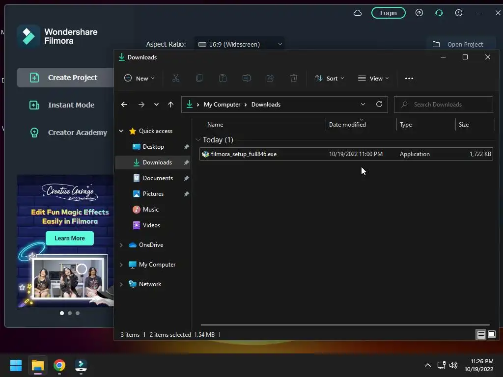Click the Copy icon in Explorer toolbar
This screenshot has height=377, width=503.
click(199, 78)
